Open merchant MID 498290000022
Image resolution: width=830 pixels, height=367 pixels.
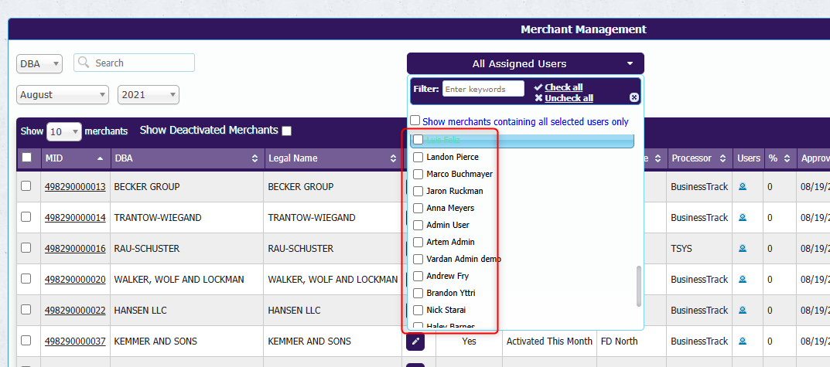coord(75,311)
